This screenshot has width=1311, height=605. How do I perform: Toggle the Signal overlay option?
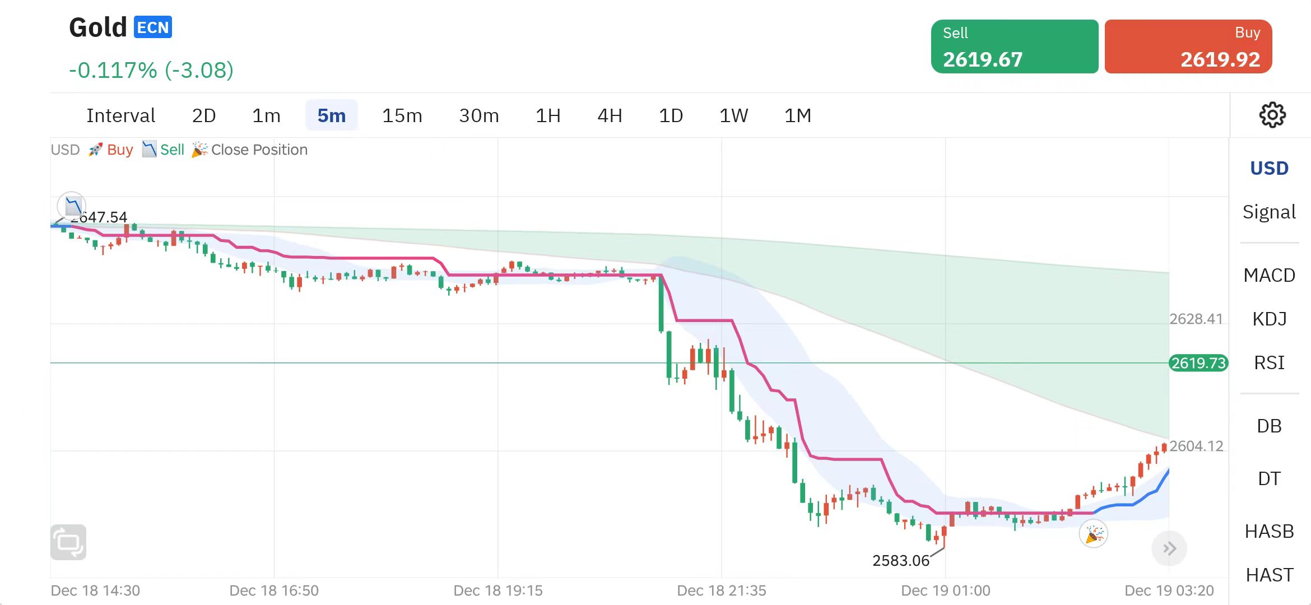[x=1269, y=212]
